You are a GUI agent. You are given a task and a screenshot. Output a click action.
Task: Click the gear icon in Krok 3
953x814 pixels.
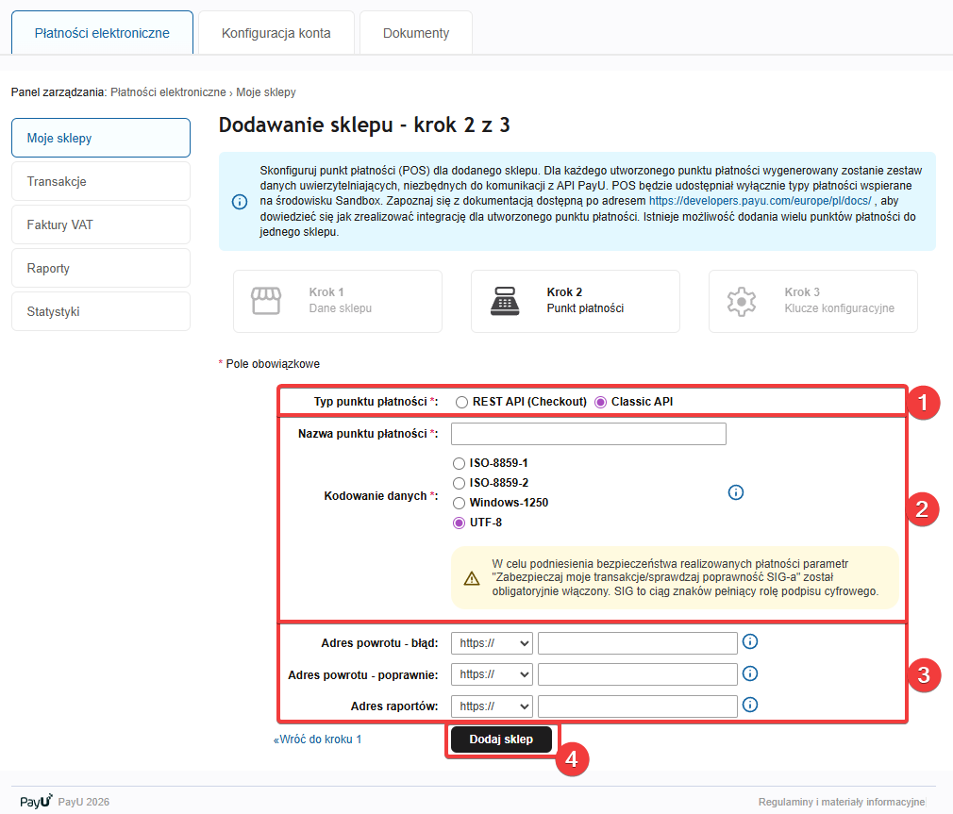pyautogui.click(x=742, y=301)
